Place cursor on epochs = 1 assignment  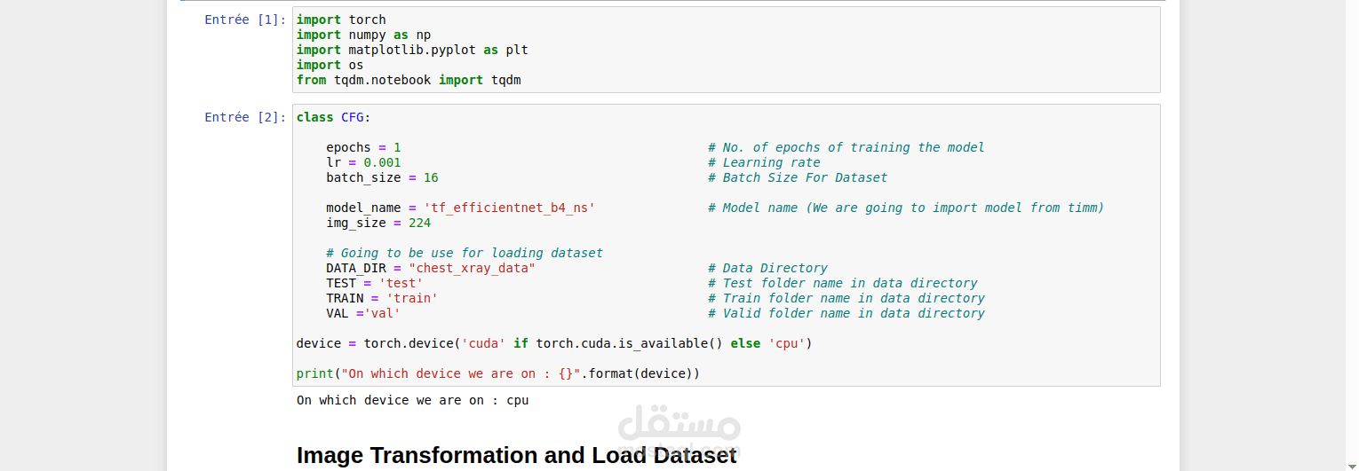(x=363, y=147)
